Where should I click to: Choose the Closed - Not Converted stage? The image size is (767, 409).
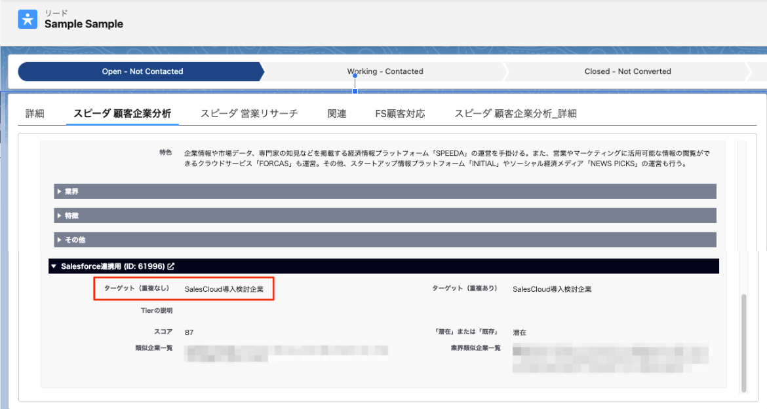point(627,71)
